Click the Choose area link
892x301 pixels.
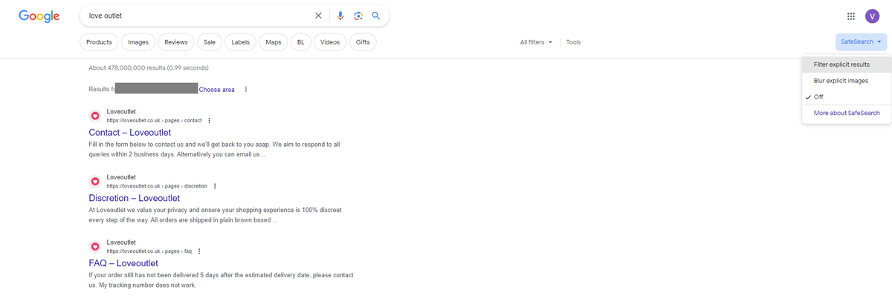(216, 90)
